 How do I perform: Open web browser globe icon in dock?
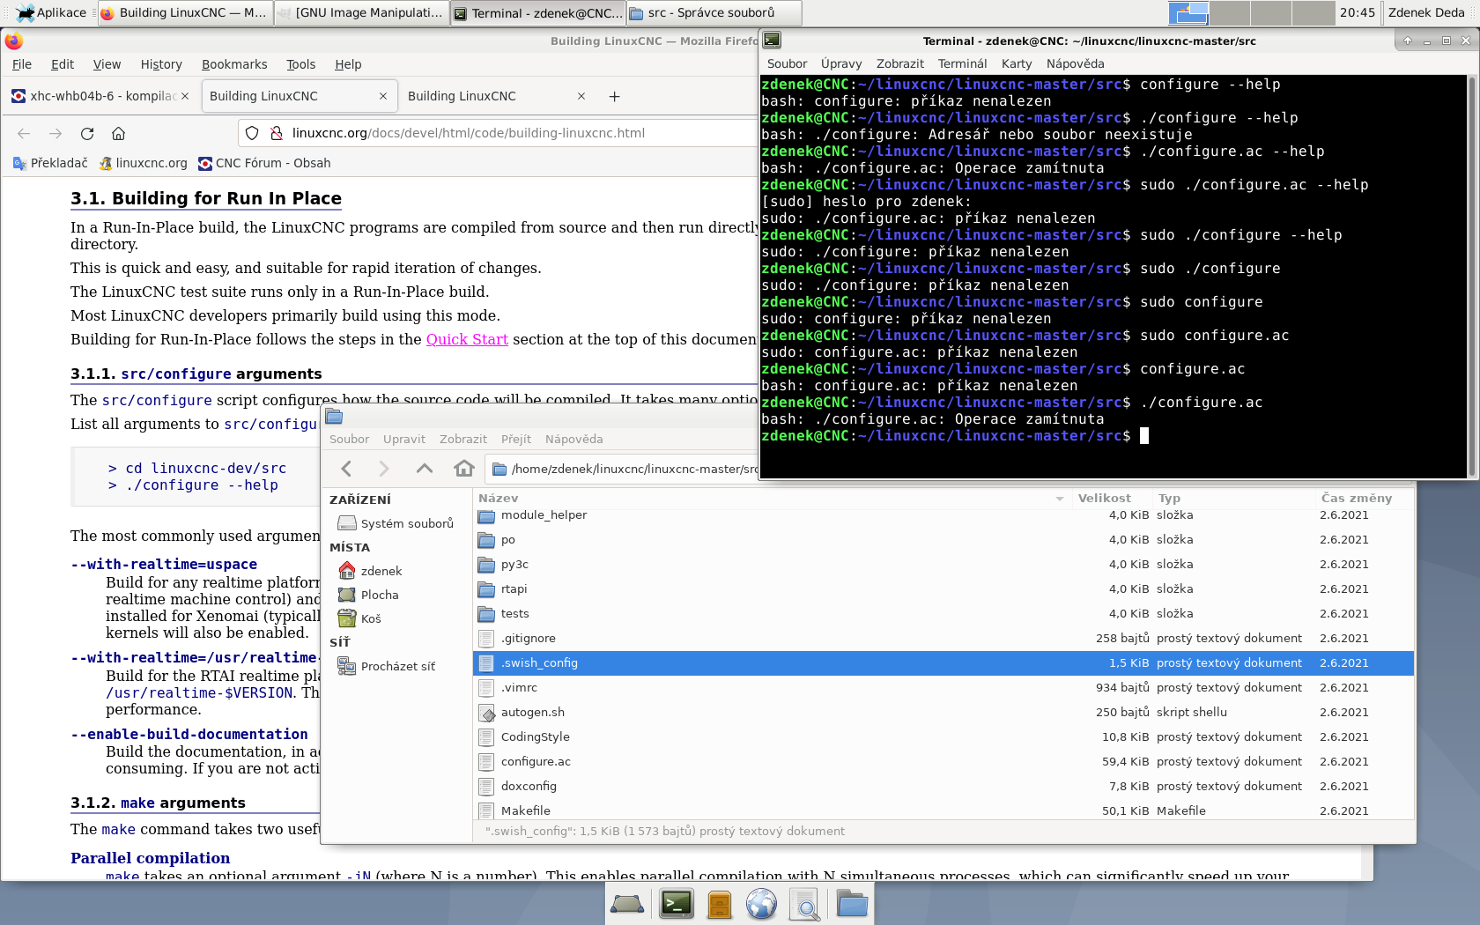click(x=761, y=904)
